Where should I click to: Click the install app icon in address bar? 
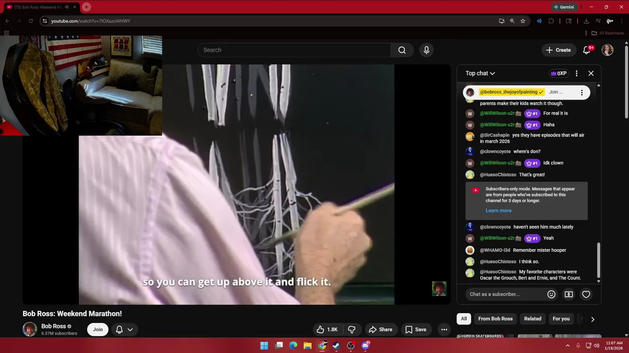pyautogui.click(x=502, y=21)
